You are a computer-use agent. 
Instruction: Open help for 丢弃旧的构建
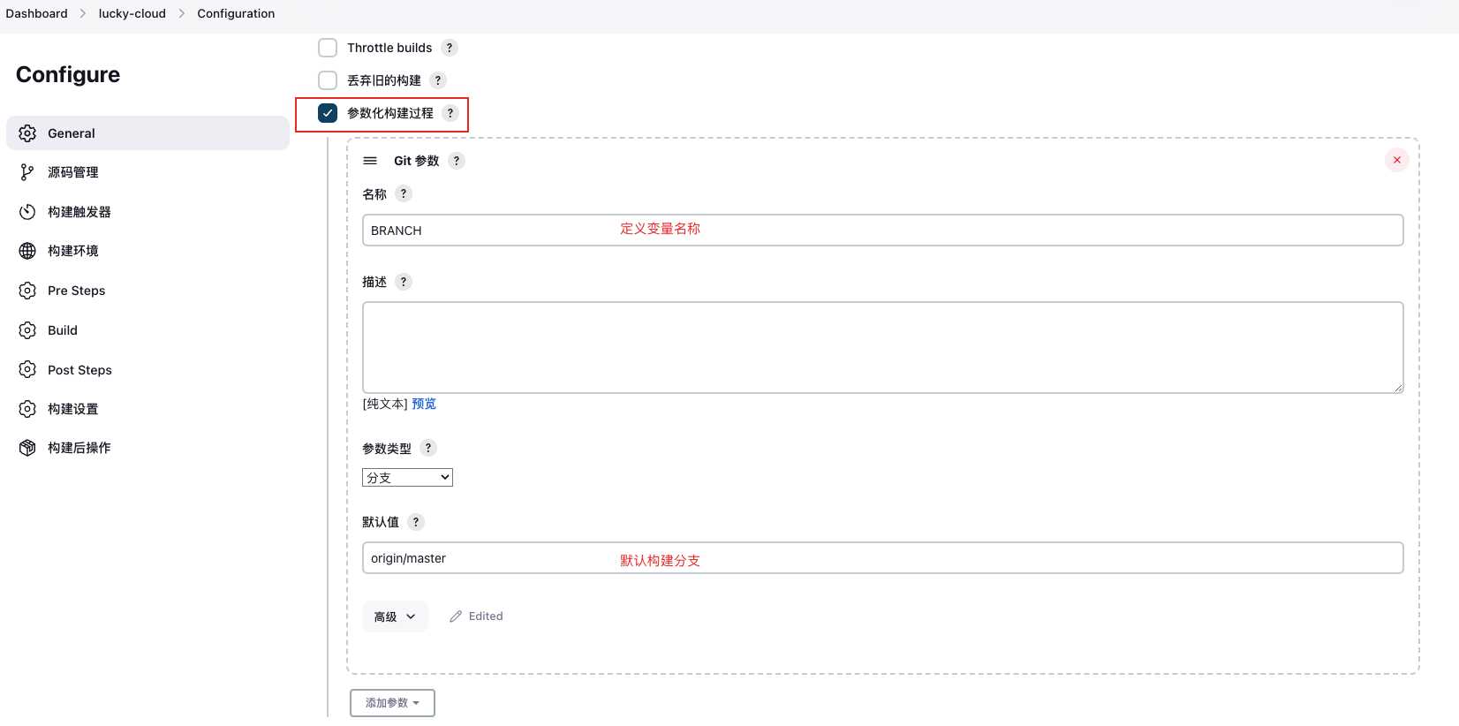[x=438, y=80]
